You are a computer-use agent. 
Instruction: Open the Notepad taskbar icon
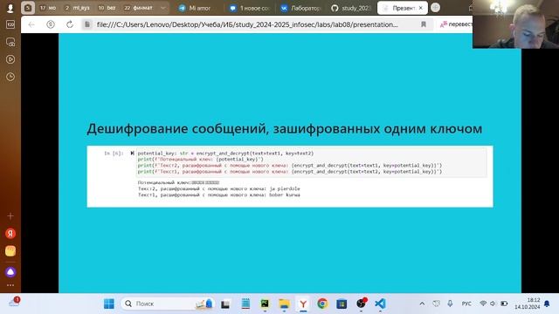click(x=245, y=304)
